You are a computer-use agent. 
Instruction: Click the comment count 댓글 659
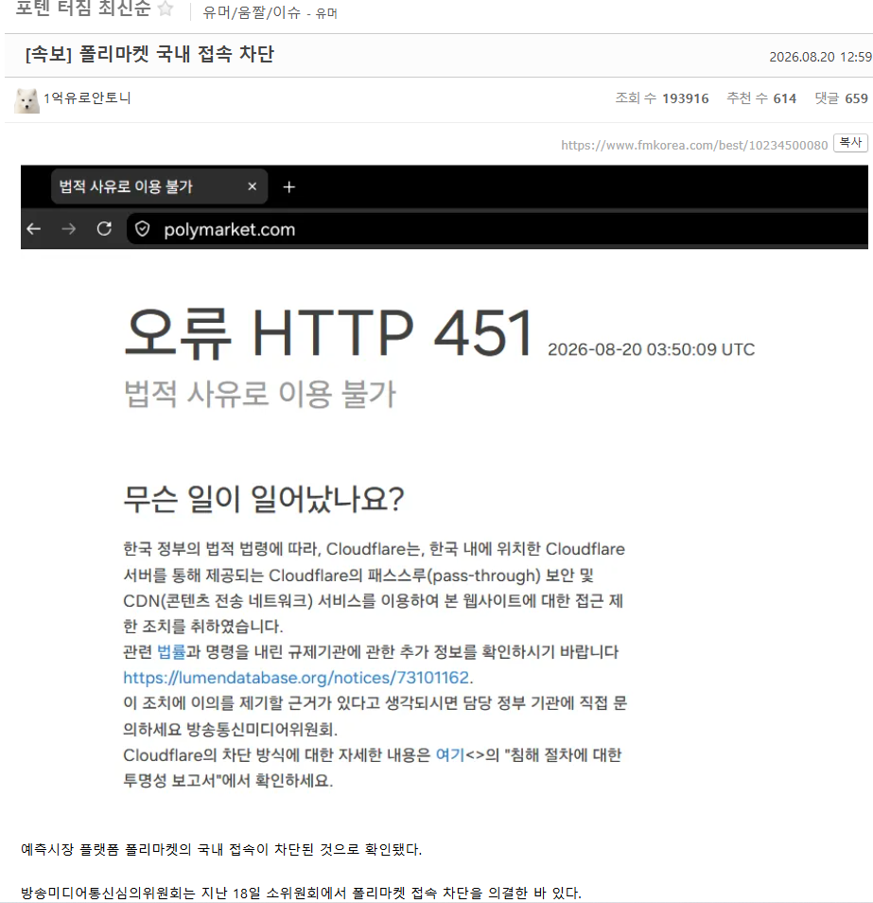[842, 98]
